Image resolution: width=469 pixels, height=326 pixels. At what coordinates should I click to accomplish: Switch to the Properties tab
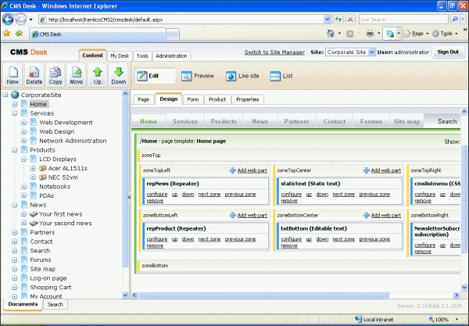click(248, 99)
